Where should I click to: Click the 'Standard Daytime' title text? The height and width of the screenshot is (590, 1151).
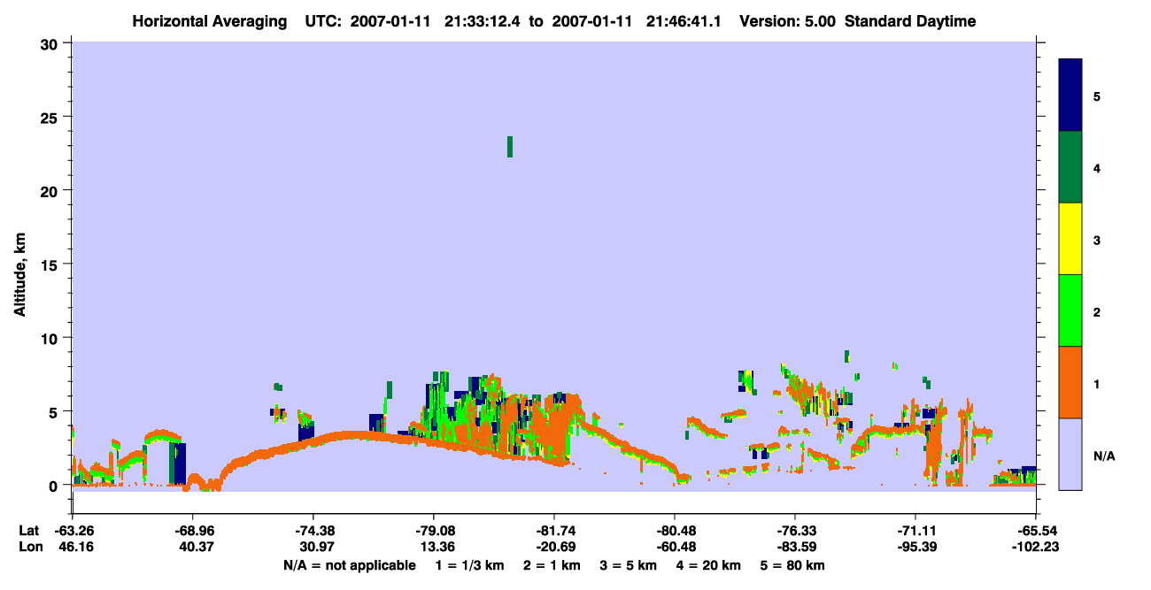(x=910, y=21)
